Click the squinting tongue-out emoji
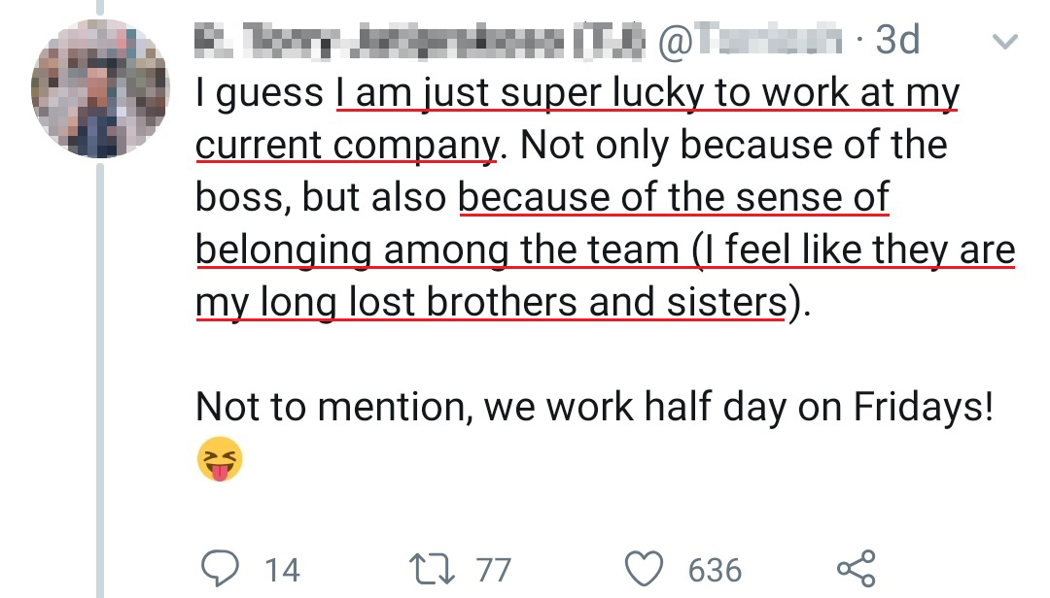Image resolution: width=1050 pixels, height=598 pixels. click(x=219, y=459)
